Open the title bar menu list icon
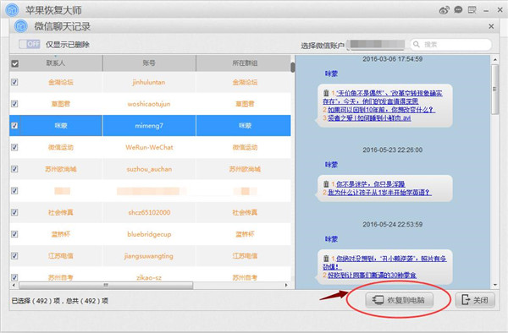Image resolution: width=508 pixels, height=333 pixels. [x=472, y=10]
